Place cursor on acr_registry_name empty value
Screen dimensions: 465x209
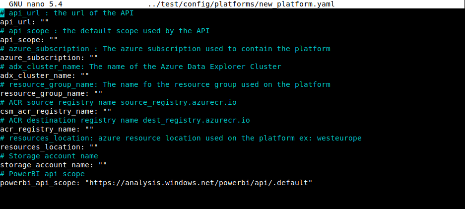click(89, 129)
